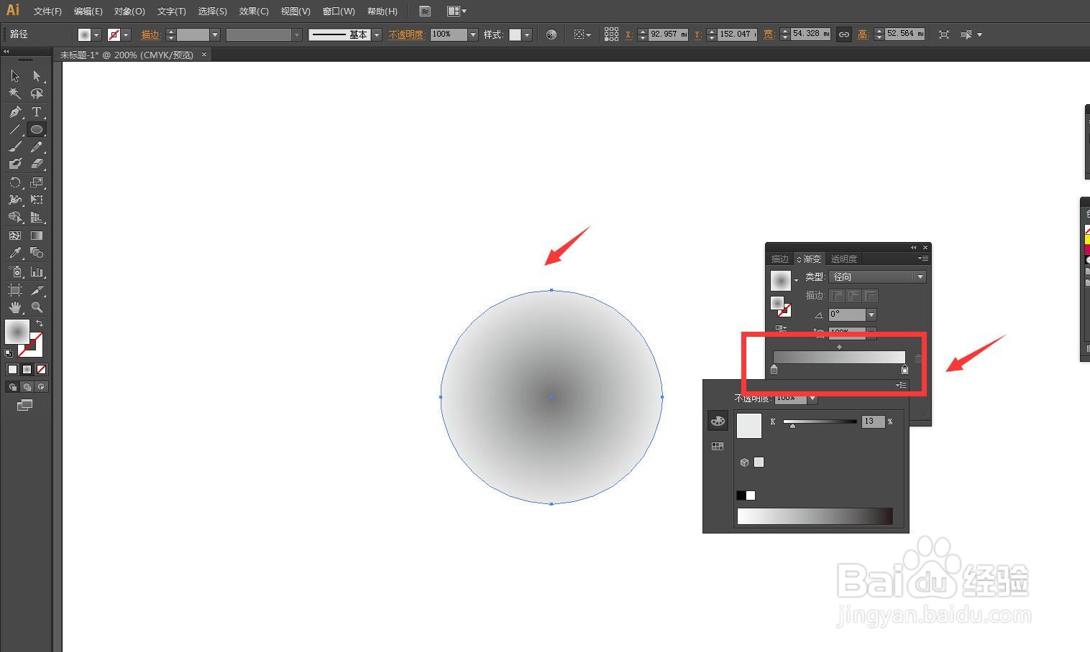Screen dimensions: 1090x652
Task: Select the Hand tool
Action: click(15, 307)
